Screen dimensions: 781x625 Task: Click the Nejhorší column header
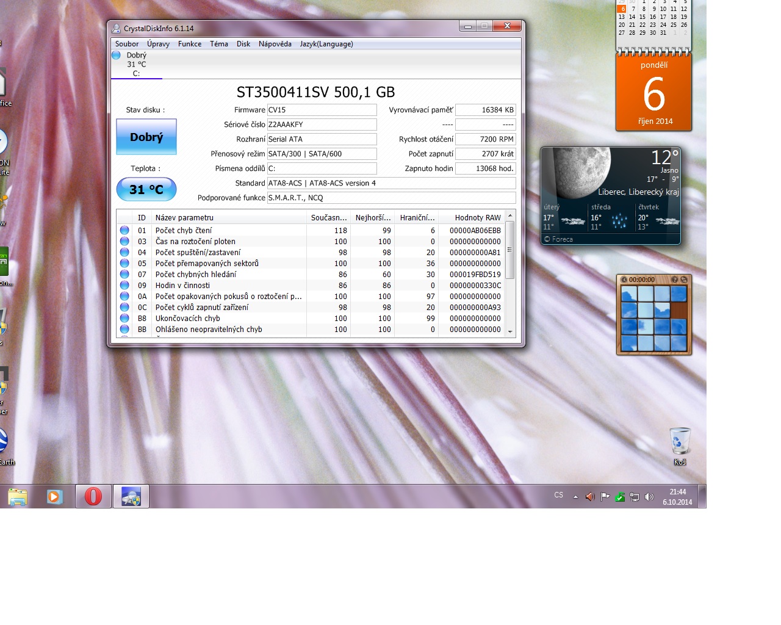tap(372, 217)
